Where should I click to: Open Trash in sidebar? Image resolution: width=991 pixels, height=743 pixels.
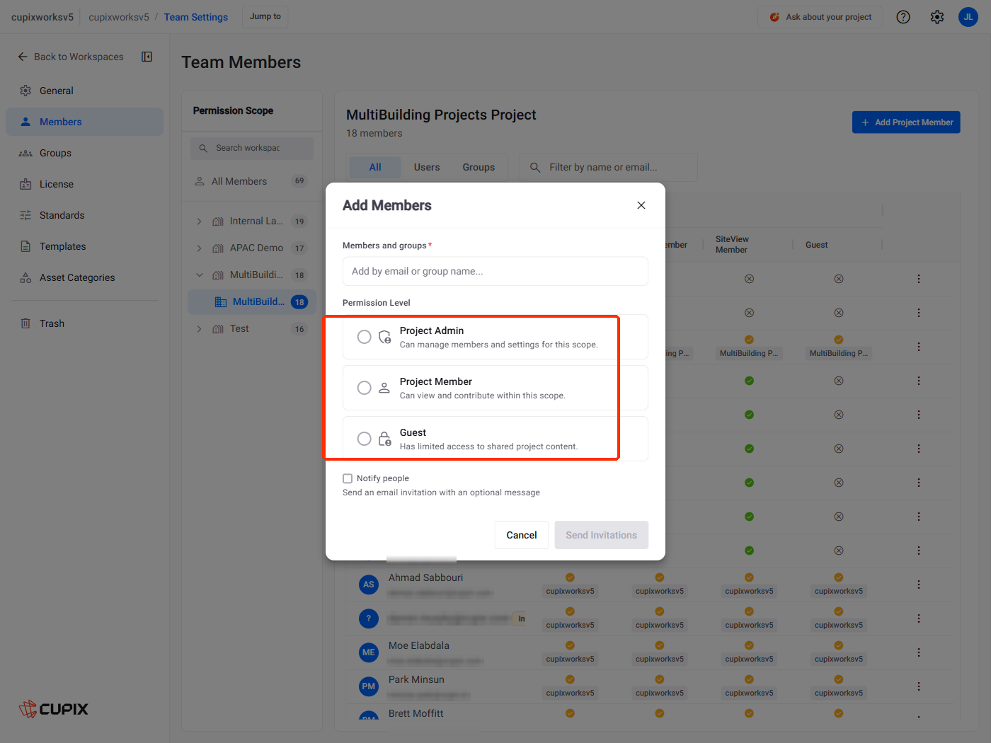85,323
